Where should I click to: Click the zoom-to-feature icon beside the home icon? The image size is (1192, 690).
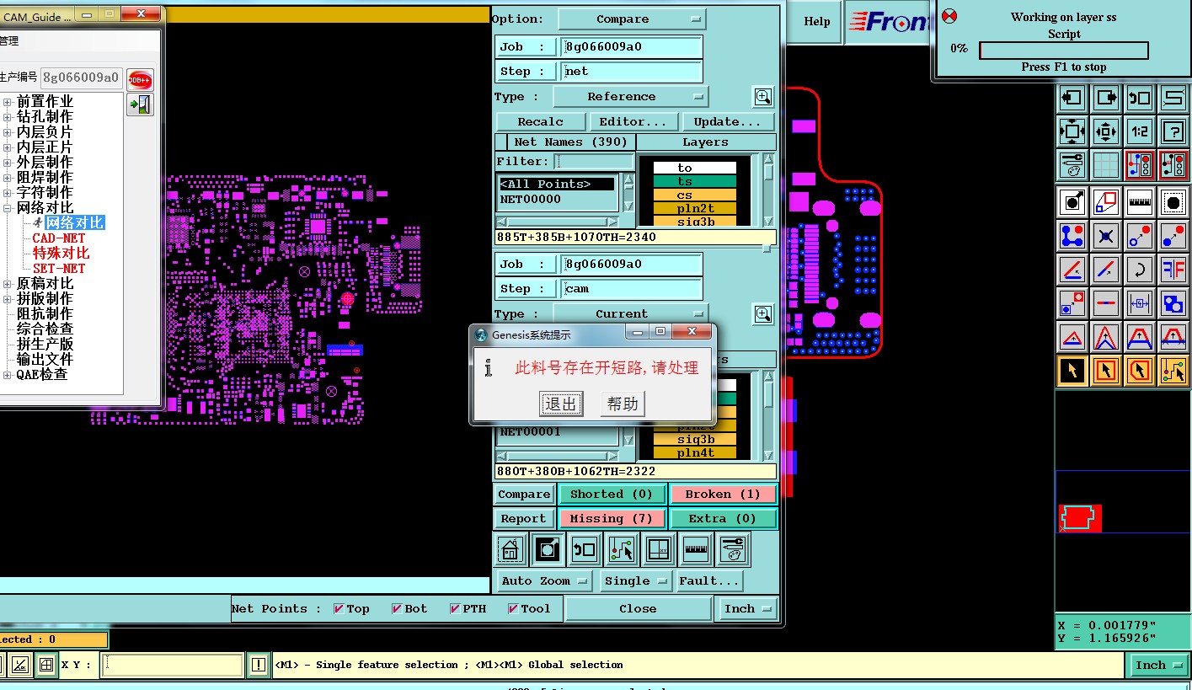pos(548,550)
